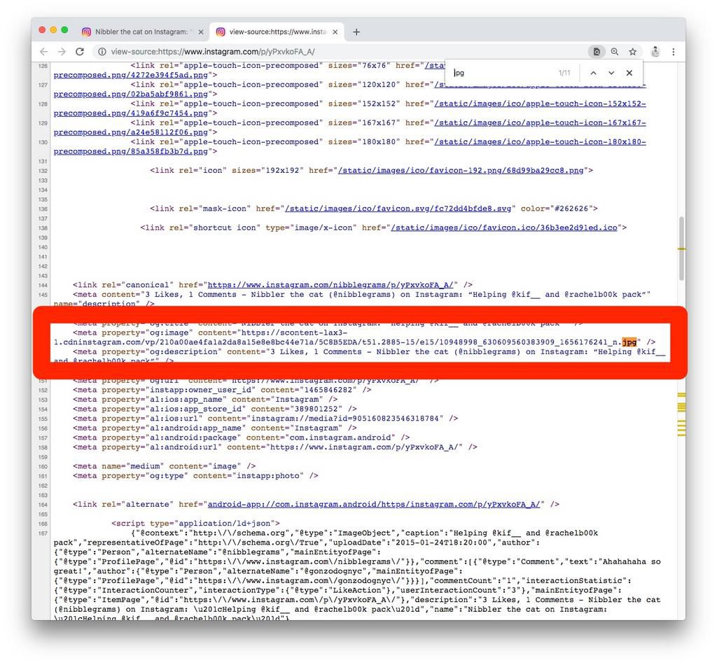
Task: Open the a24e58112f06.png link
Action: (131, 132)
